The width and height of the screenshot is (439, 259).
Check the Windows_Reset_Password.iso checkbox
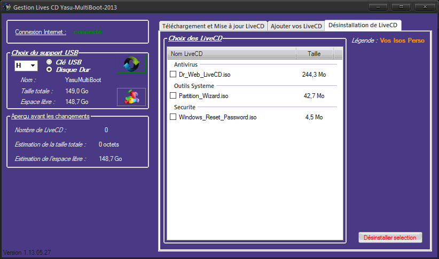[173, 117]
